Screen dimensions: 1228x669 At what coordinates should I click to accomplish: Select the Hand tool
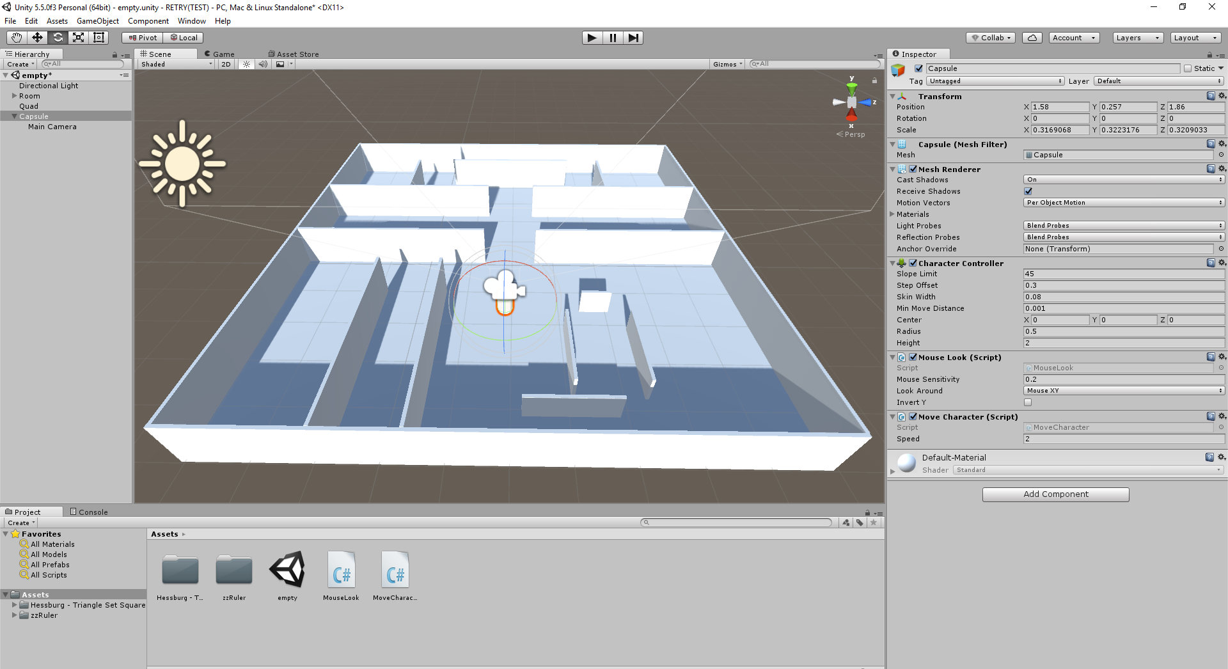point(17,38)
